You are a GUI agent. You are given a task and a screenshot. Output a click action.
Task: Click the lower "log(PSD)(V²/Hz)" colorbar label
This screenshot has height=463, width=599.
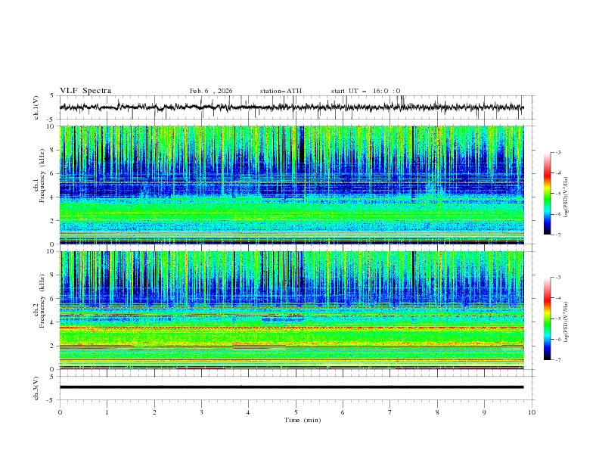[566, 322]
